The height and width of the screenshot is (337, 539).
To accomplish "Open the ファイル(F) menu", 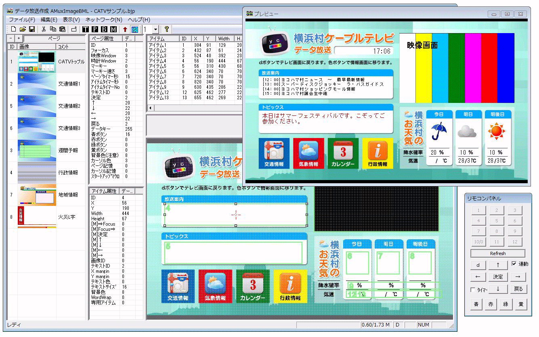I will (22, 19).
